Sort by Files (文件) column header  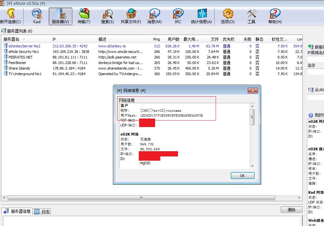point(211,39)
